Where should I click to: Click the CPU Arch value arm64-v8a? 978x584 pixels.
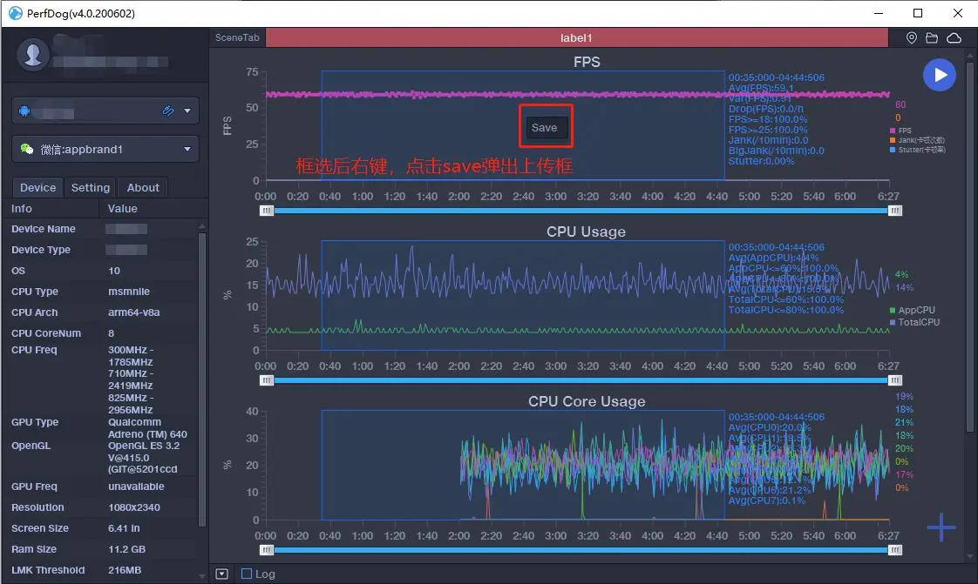[134, 312]
